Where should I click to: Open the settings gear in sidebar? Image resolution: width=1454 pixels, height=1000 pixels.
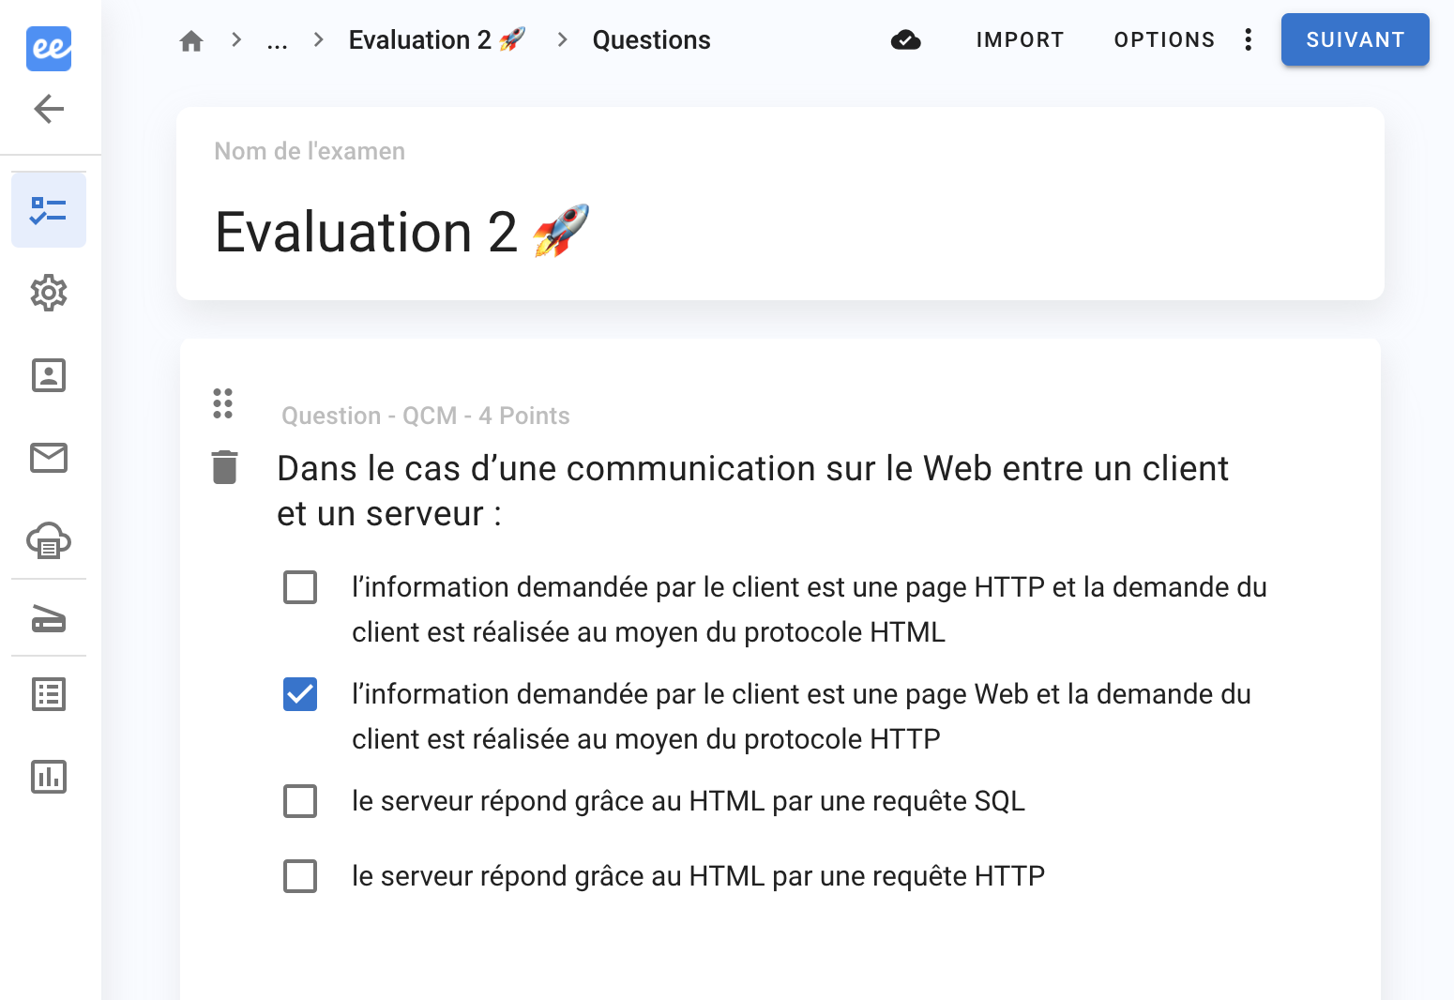pos(49,293)
